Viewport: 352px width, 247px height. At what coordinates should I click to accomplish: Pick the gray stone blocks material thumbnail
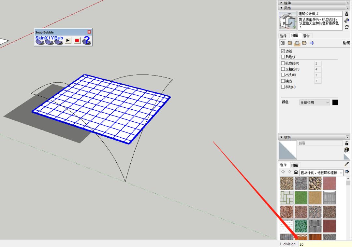(x=315, y=226)
